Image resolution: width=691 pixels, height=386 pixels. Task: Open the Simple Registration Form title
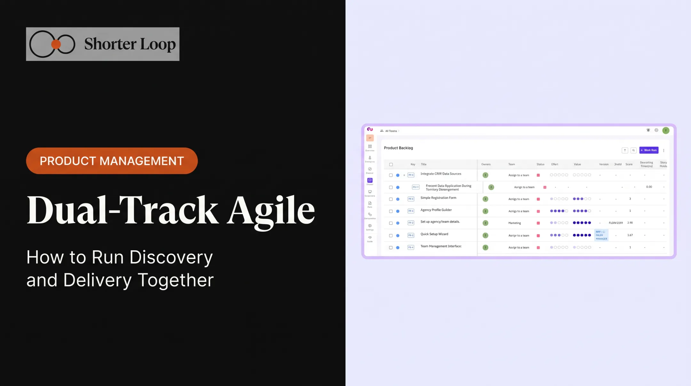click(438, 198)
